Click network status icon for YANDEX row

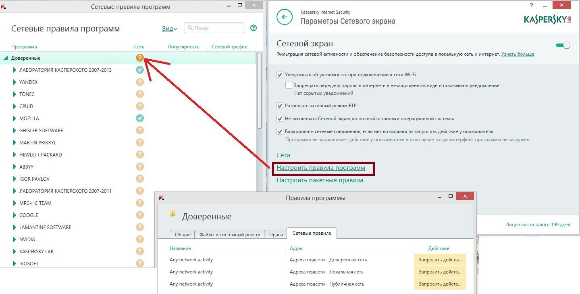pos(139,82)
